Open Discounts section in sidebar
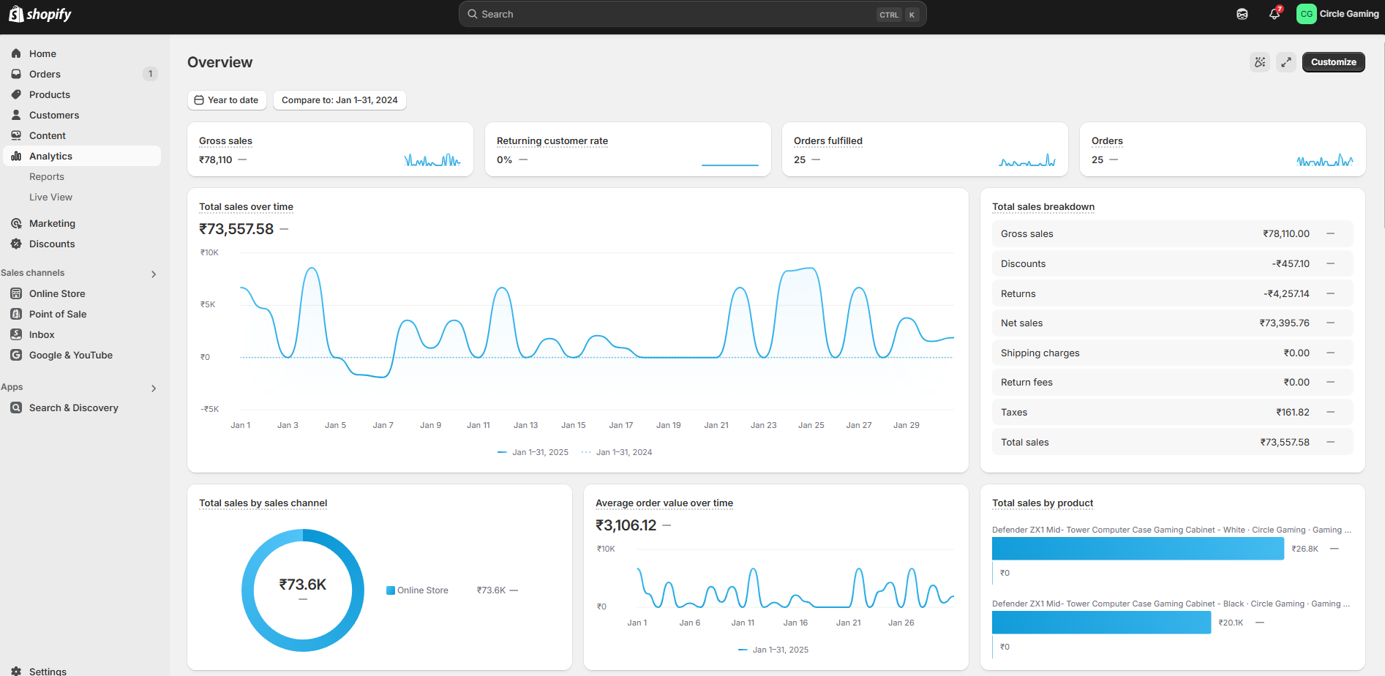Viewport: 1385px width, 676px height. pos(51,244)
